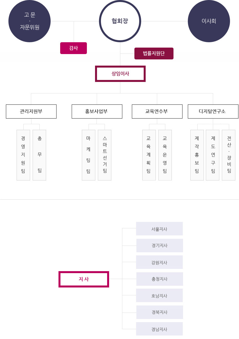Viewport: 239px width, 339px height.
Task: Select the 관리지원부 department box
Action: (31, 111)
